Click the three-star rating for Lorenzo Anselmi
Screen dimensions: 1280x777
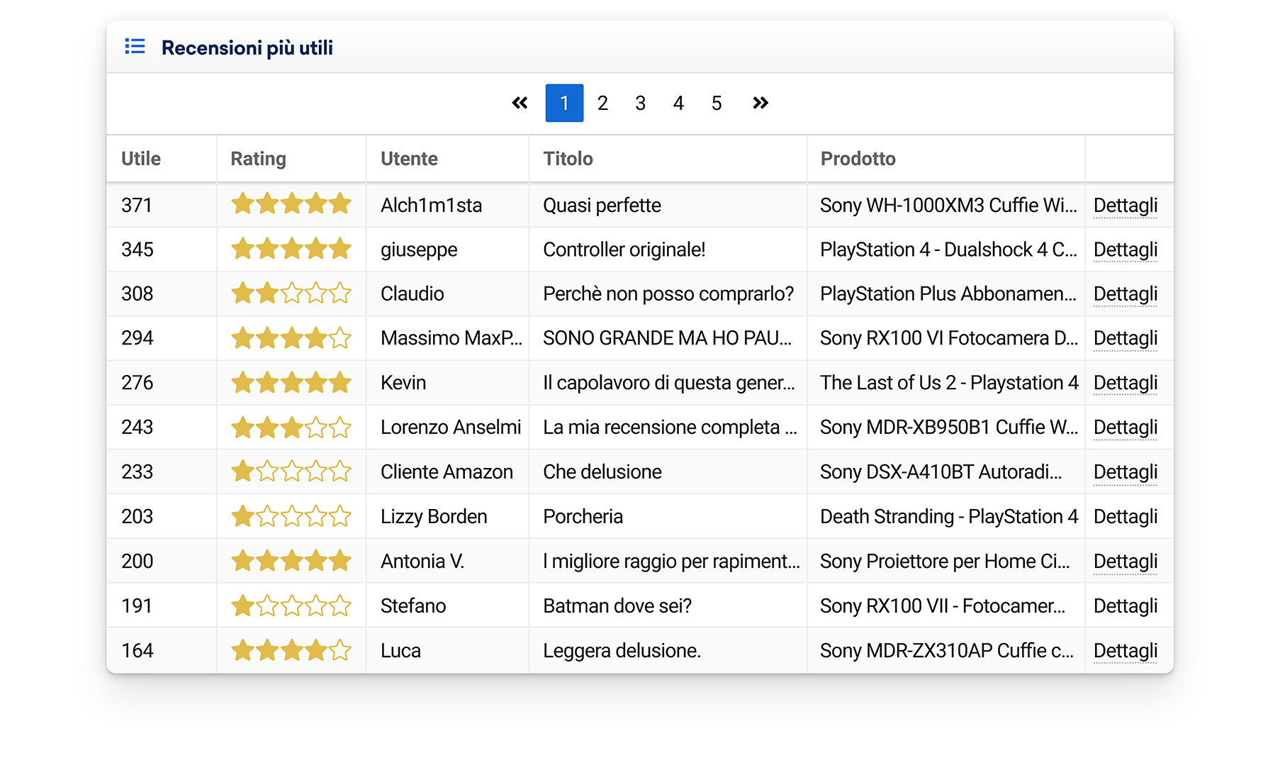[291, 427]
